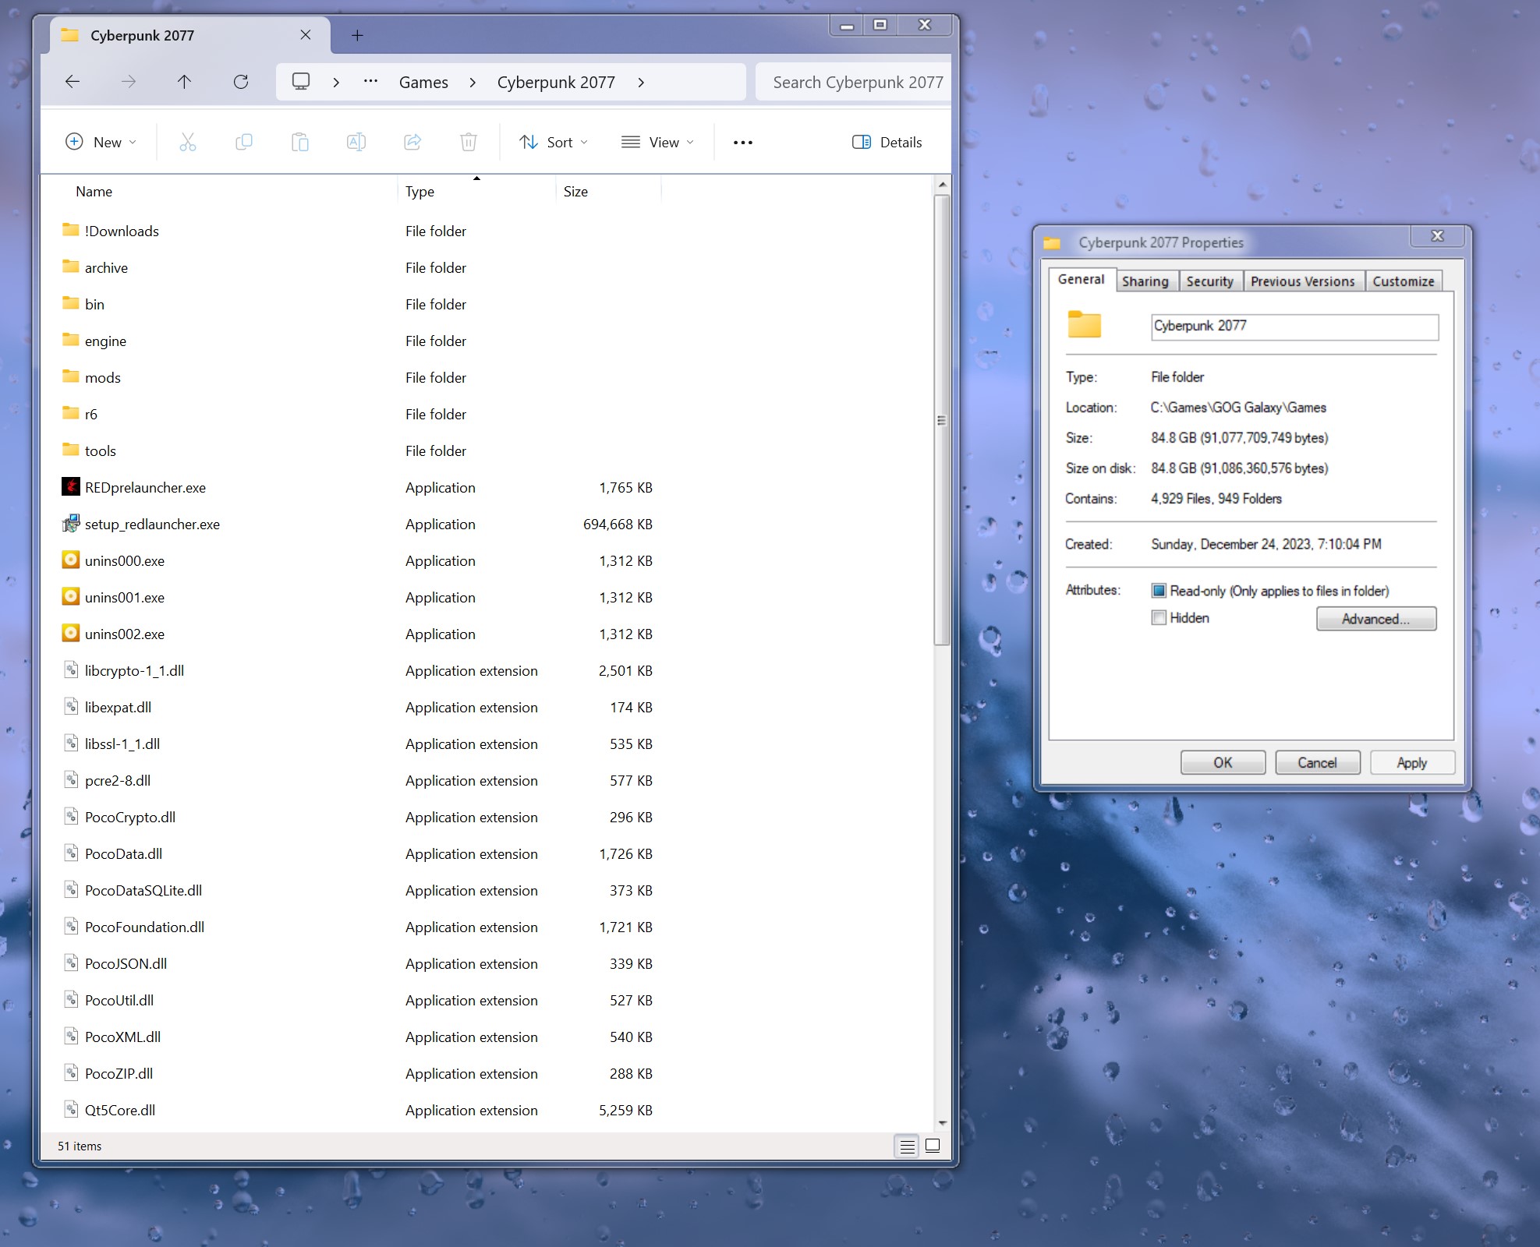Image resolution: width=1540 pixels, height=1247 pixels.
Task: Click the Cut scissors icon
Action: (x=188, y=142)
